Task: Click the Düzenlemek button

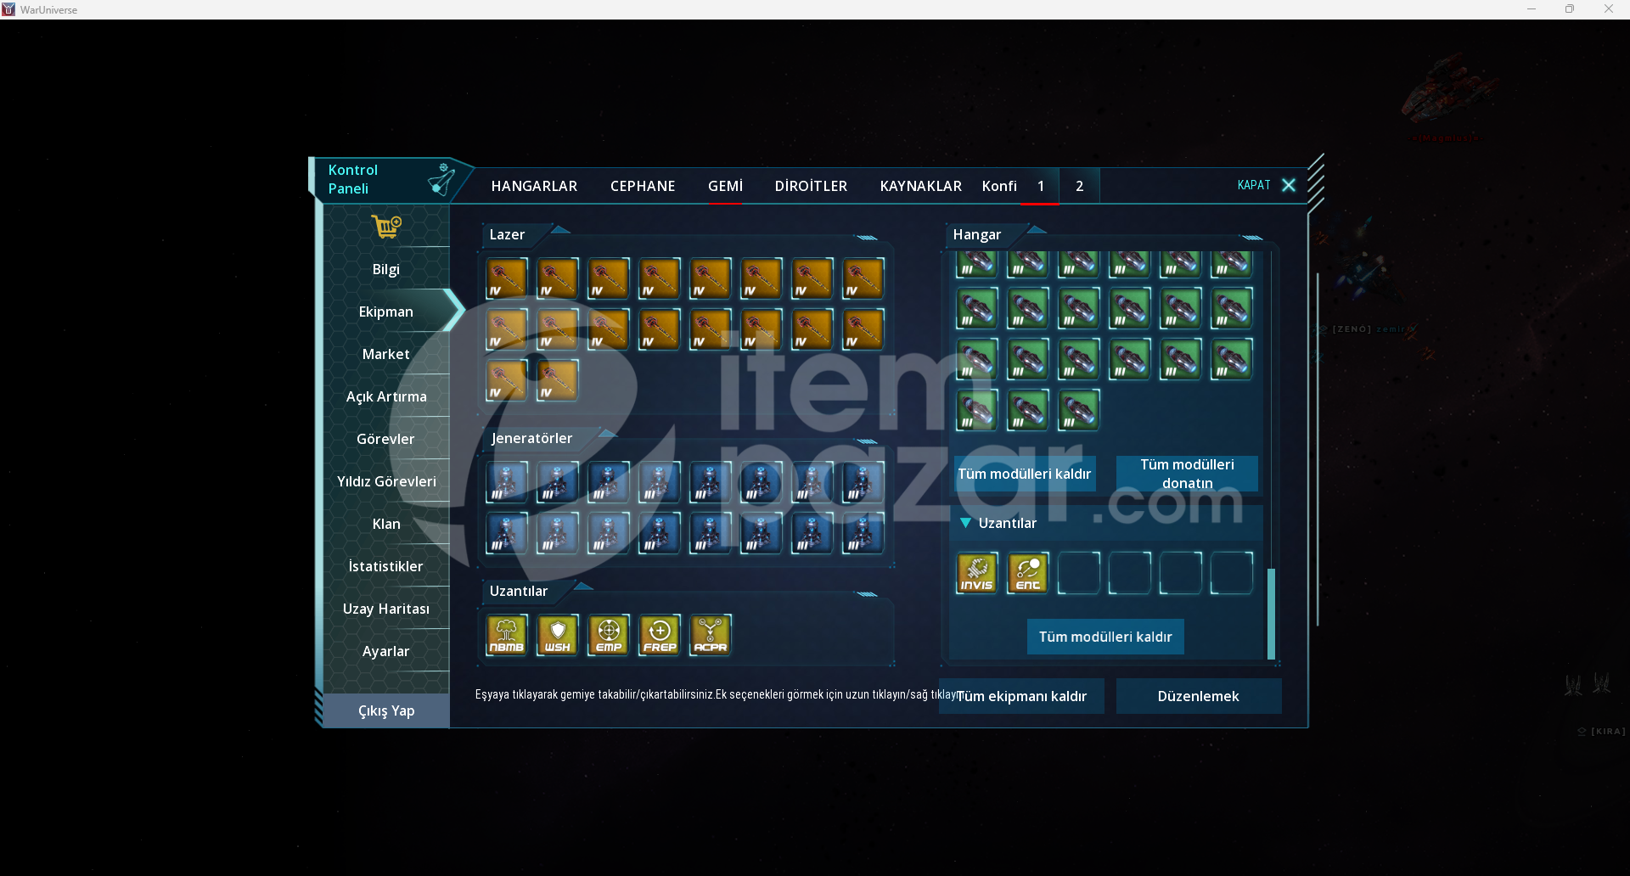Action: coord(1199,696)
